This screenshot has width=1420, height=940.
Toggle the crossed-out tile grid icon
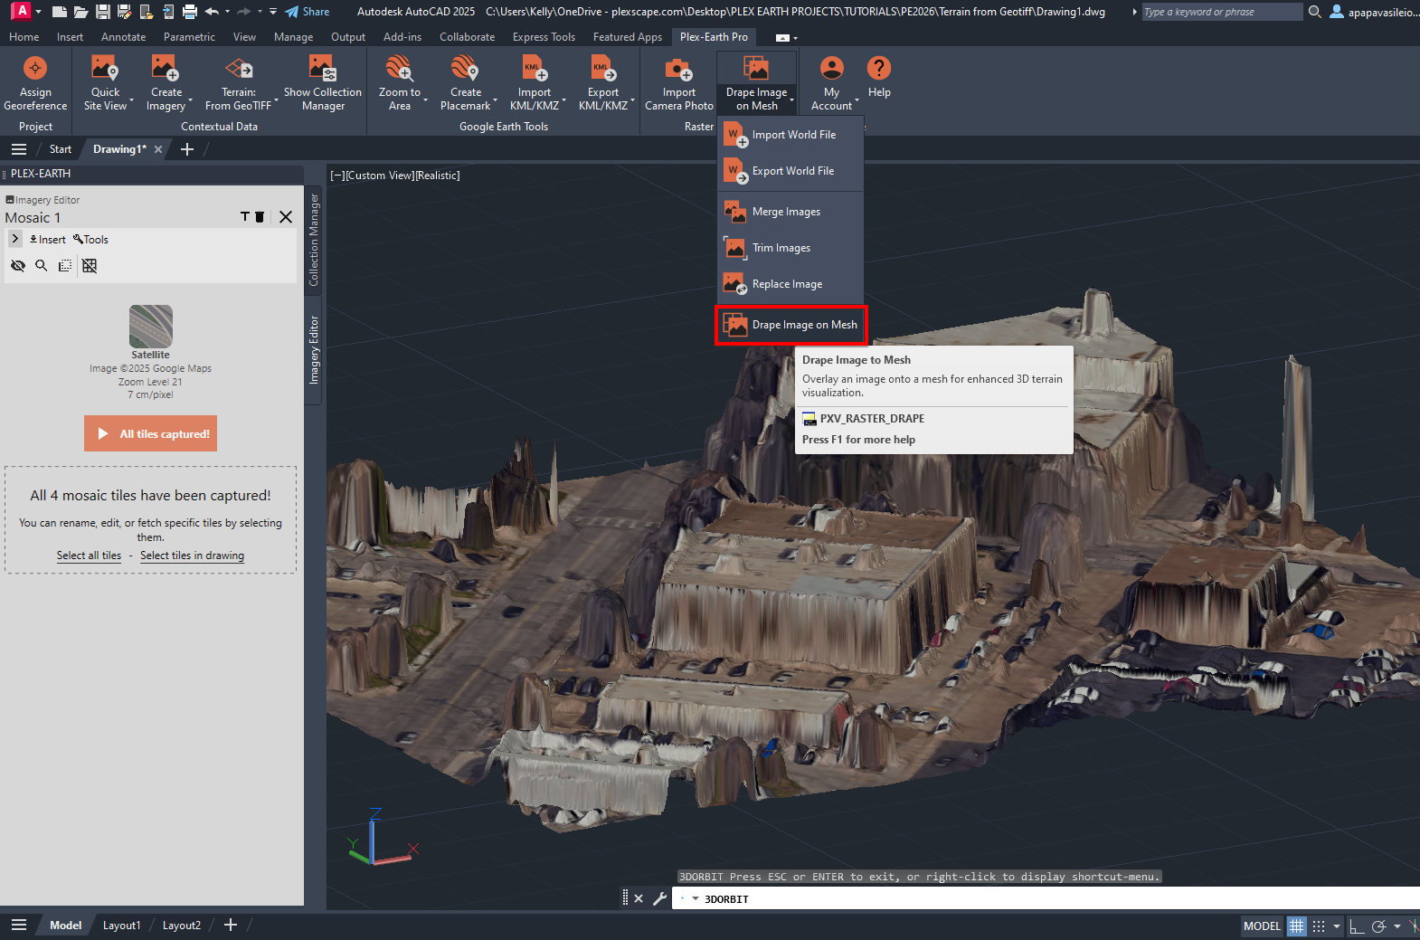[89, 265]
